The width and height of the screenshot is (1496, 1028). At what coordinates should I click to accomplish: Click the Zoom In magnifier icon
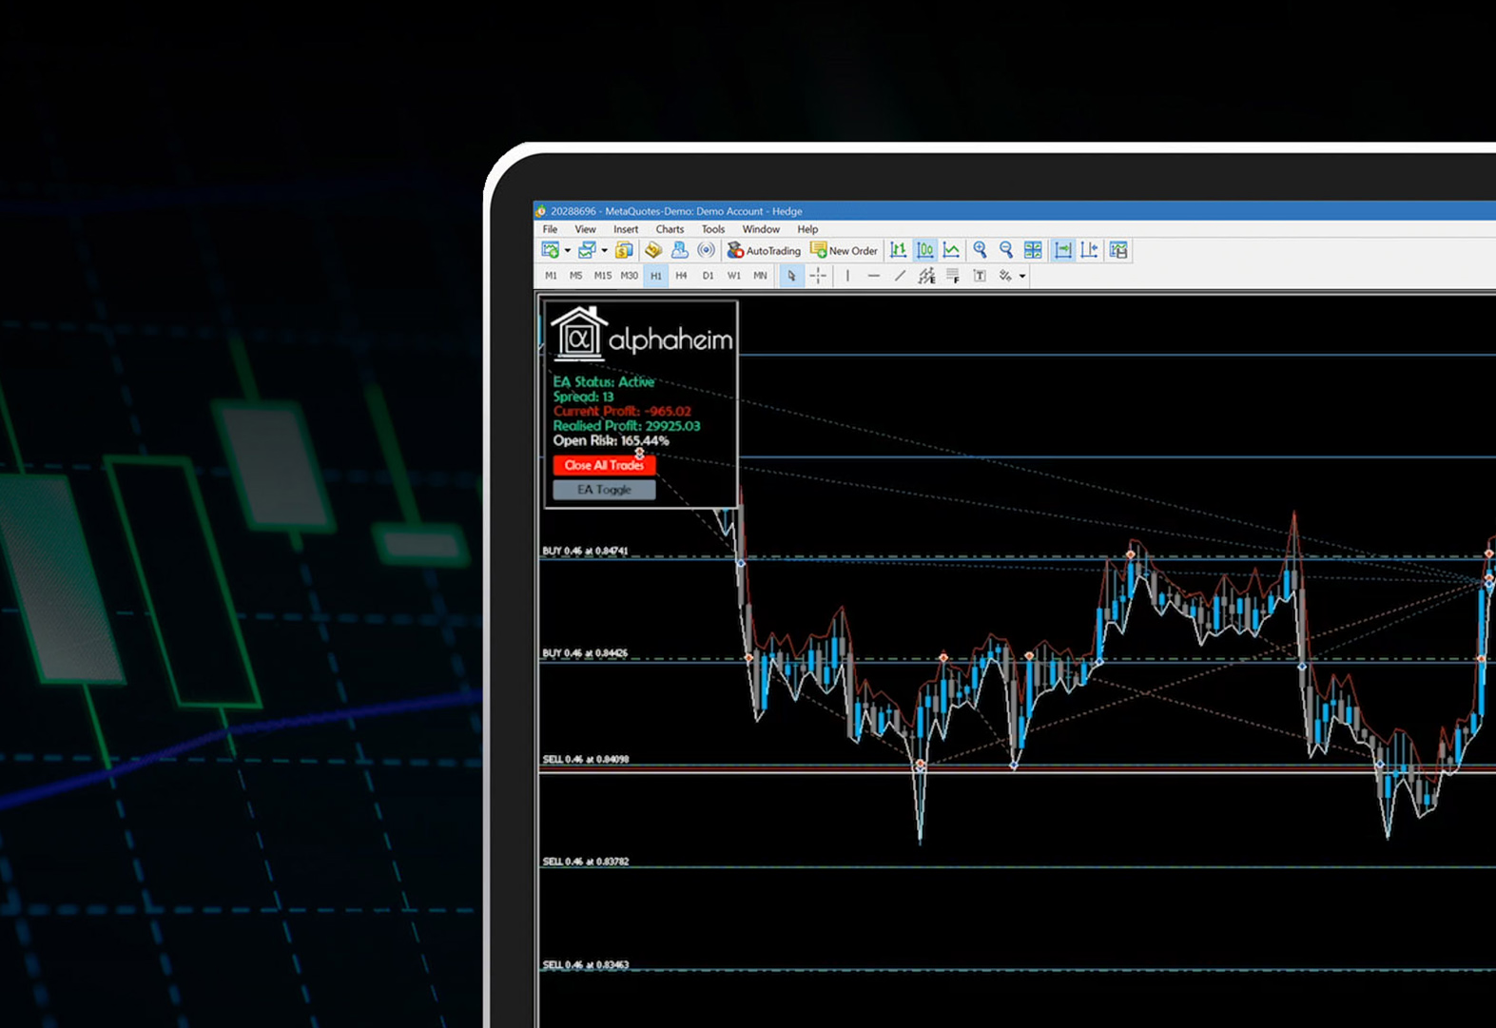point(980,250)
